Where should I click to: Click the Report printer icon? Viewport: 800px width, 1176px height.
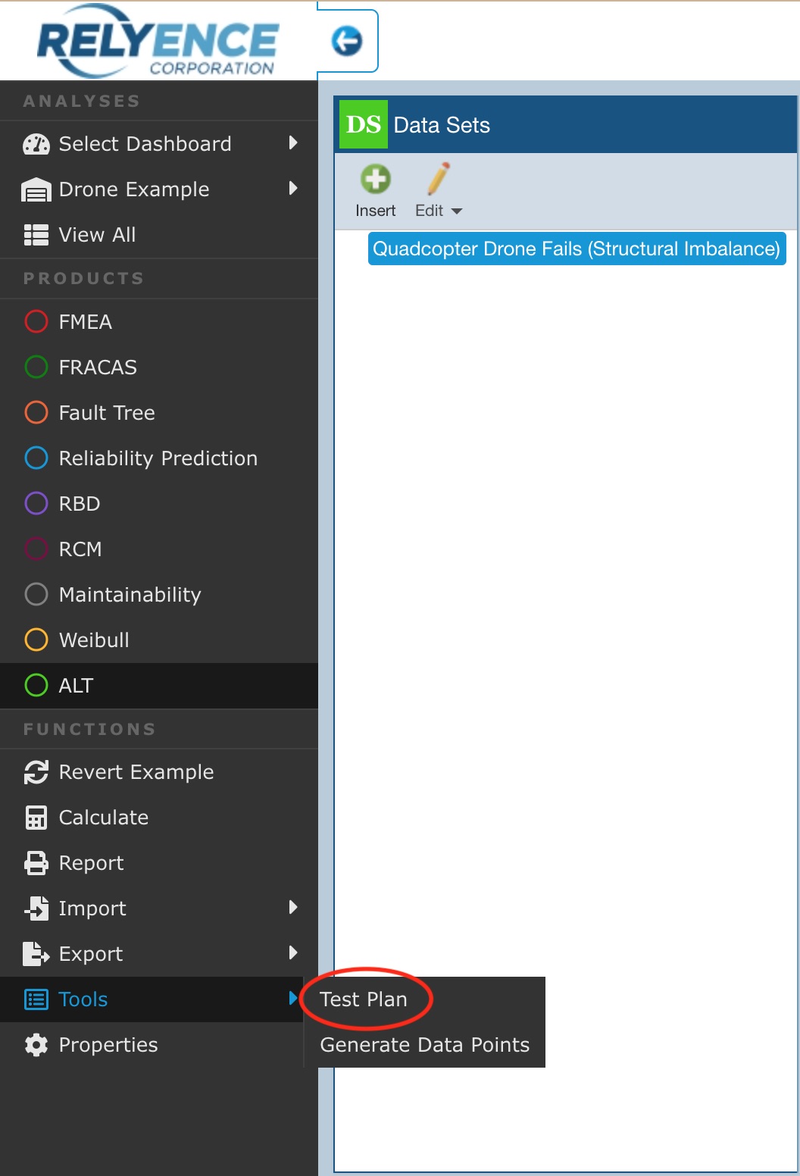[x=36, y=863]
